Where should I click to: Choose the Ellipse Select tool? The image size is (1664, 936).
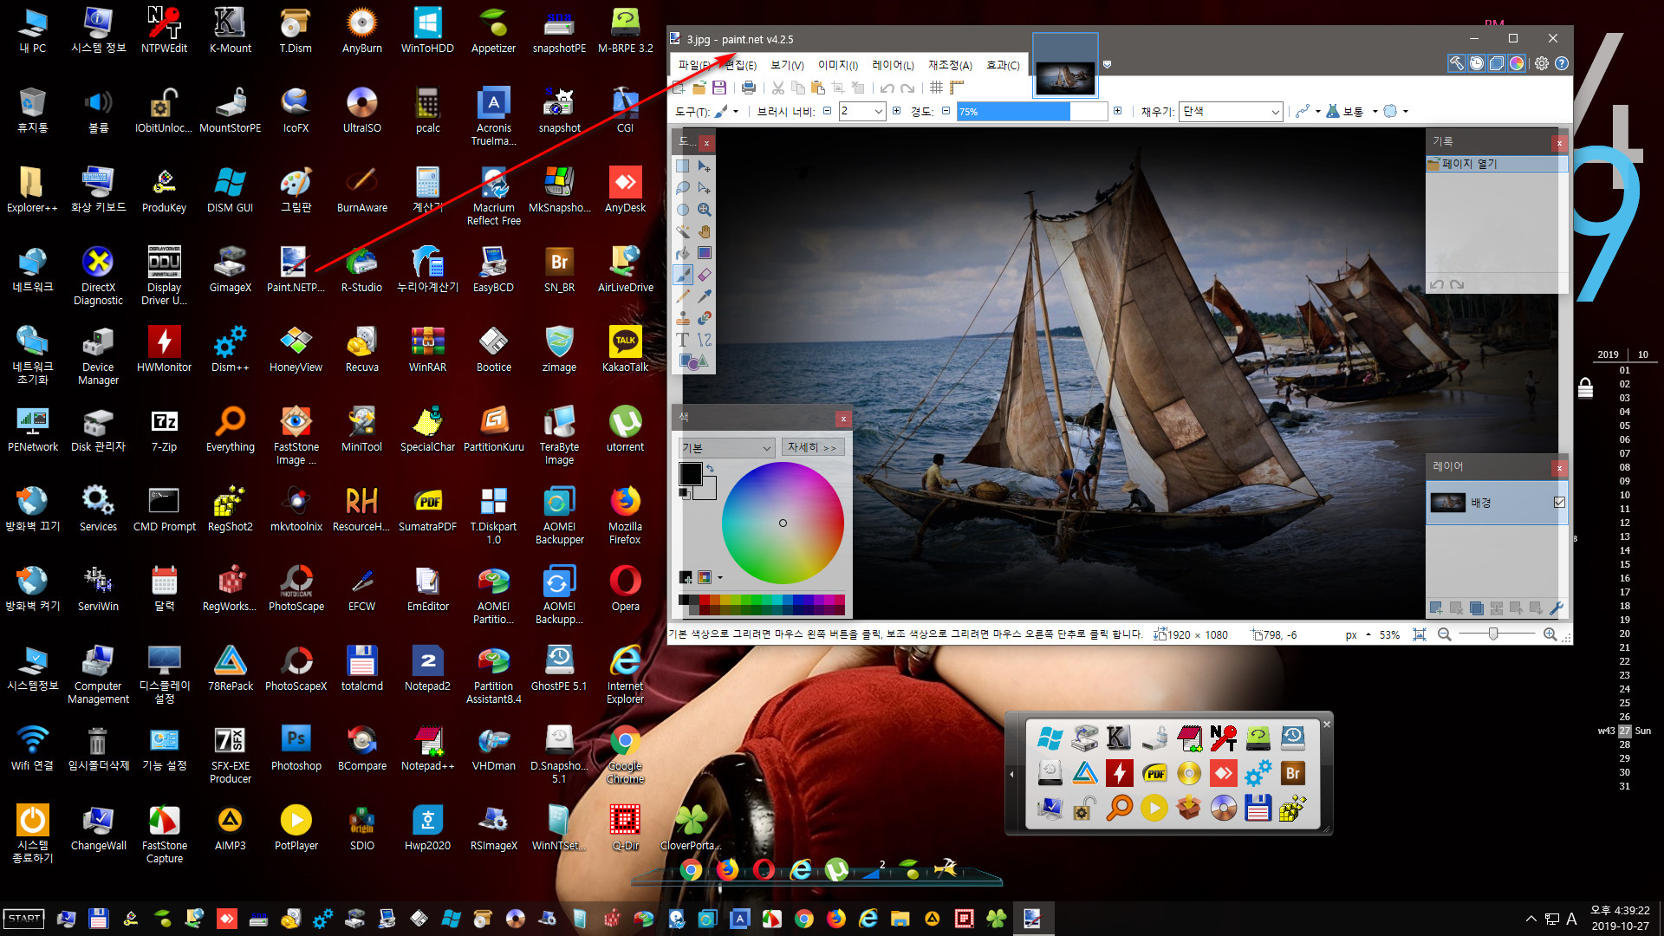tap(683, 210)
